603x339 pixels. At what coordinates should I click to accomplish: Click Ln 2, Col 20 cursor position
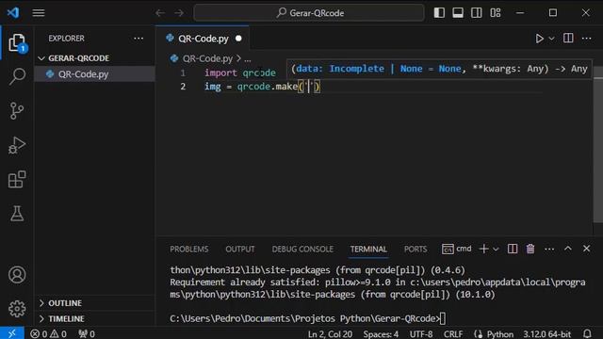330,334
